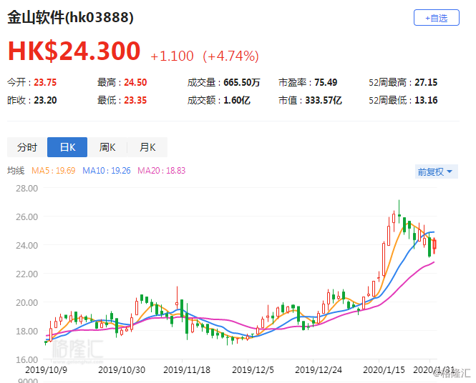476x383 pixels.
Task: Open the 周K weekly chart tab
Action: pos(107,147)
